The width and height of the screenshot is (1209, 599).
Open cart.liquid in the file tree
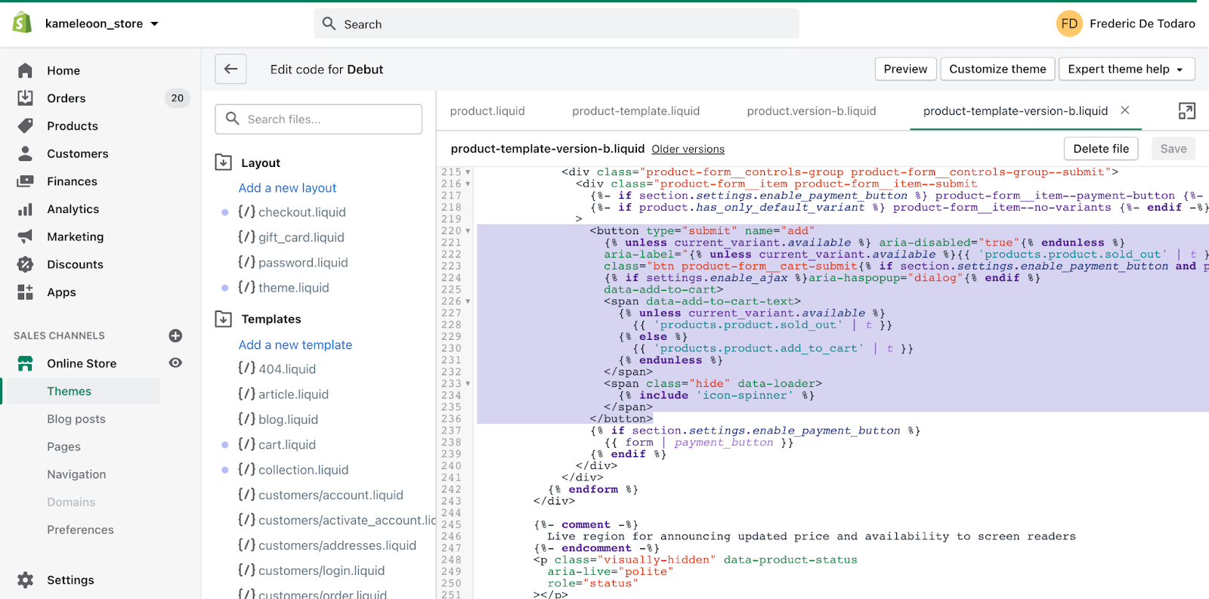pyautogui.click(x=287, y=445)
